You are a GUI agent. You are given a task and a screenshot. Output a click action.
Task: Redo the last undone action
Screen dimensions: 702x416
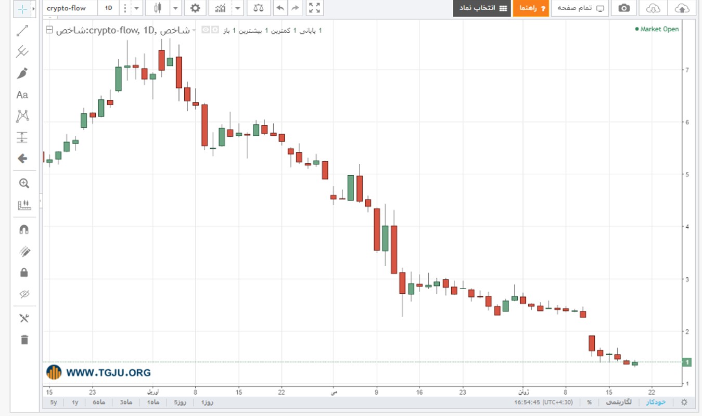(295, 8)
